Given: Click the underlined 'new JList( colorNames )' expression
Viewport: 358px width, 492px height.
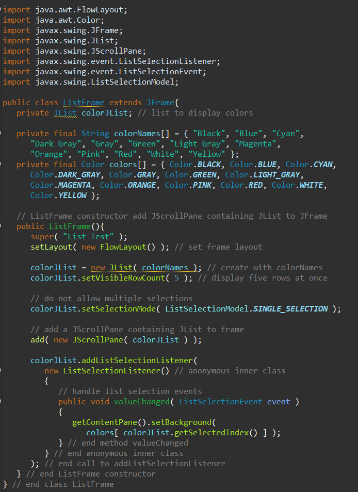Looking at the screenshot, I should point(144,268).
